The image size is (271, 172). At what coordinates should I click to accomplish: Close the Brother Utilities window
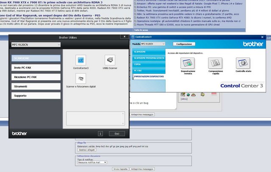pos(124,37)
